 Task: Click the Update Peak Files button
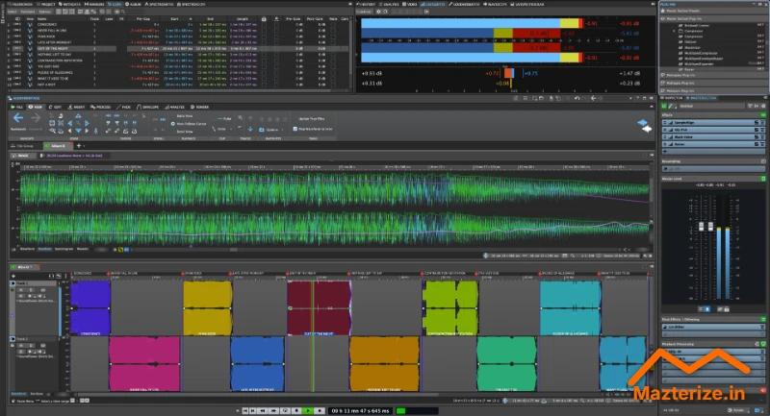click(x=310, y=118)
